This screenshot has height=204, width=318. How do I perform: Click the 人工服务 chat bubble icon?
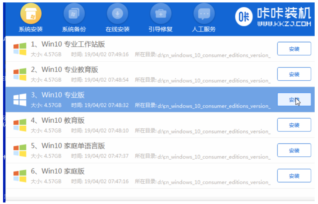(x=204, y=14)
